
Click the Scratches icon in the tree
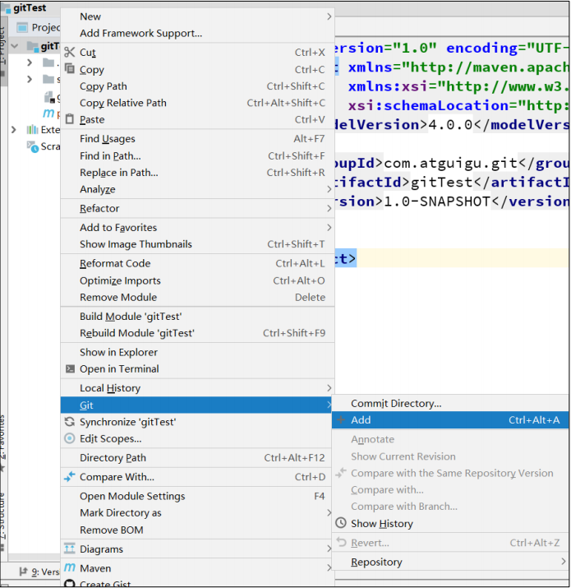coord(32,146)
